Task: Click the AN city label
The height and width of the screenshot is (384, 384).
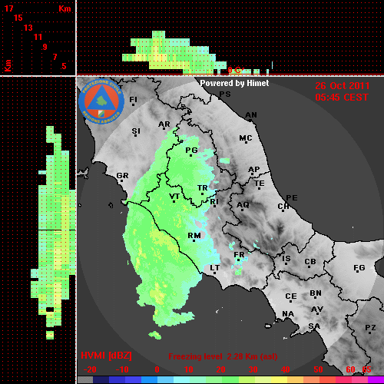Action: pos(251,115)
